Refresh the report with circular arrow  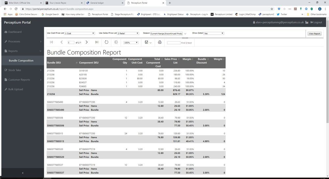(106, 42)
